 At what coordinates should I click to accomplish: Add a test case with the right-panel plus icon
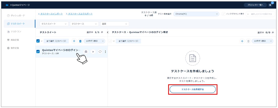pos(242,41)
